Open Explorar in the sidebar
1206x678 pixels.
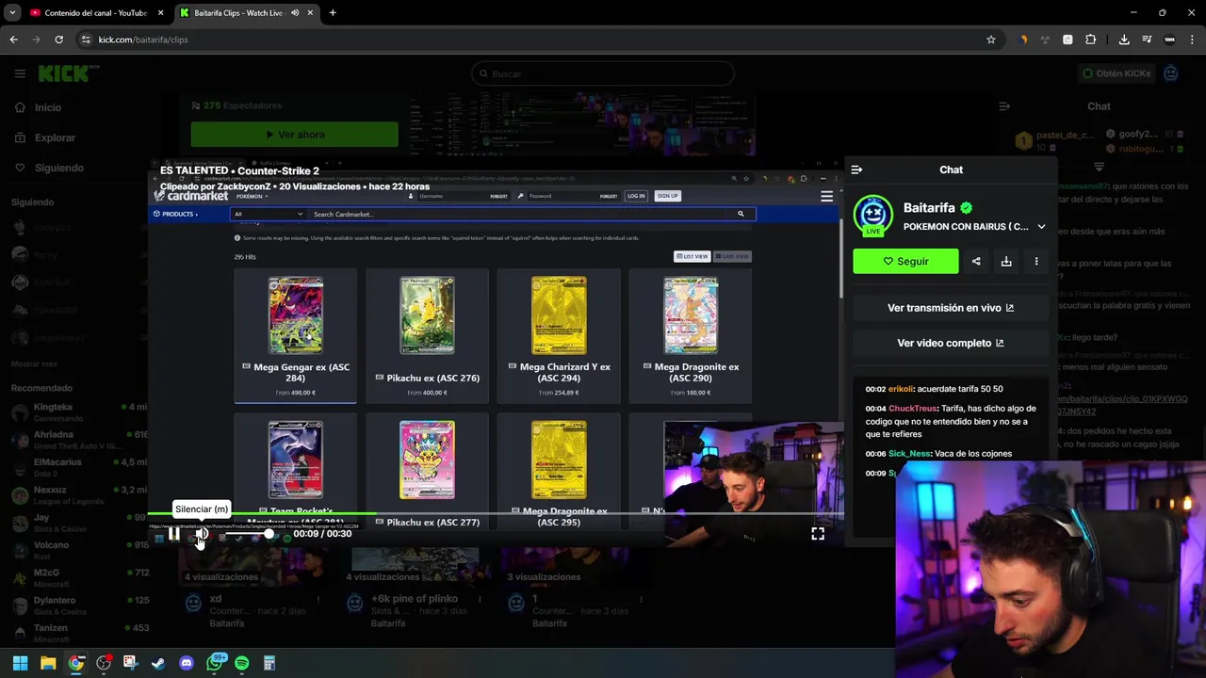coord(45,137)
